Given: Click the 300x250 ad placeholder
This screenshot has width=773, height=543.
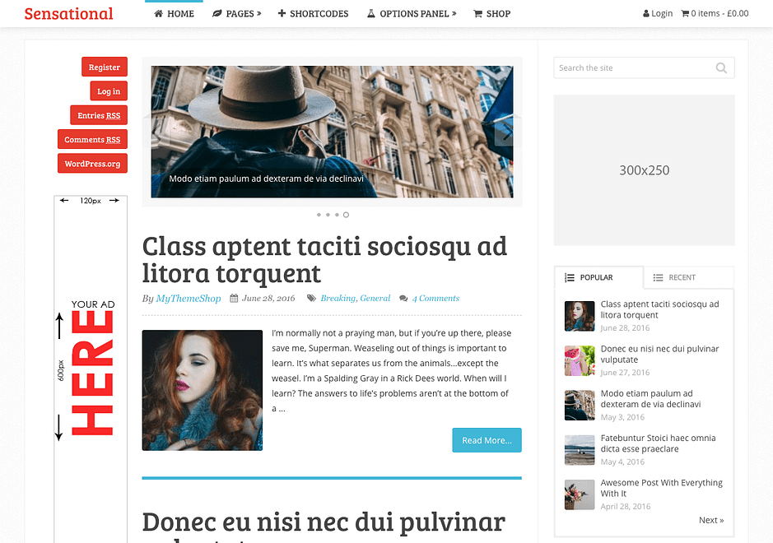Looking at the screenshot, I should click(644, 170).
